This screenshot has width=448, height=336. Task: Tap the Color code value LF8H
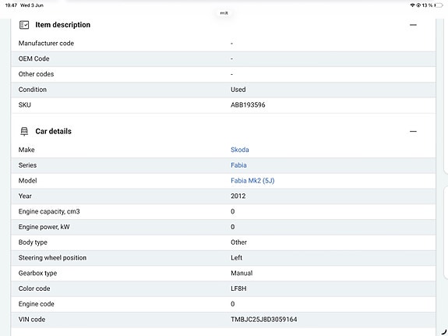coord(238,288)
